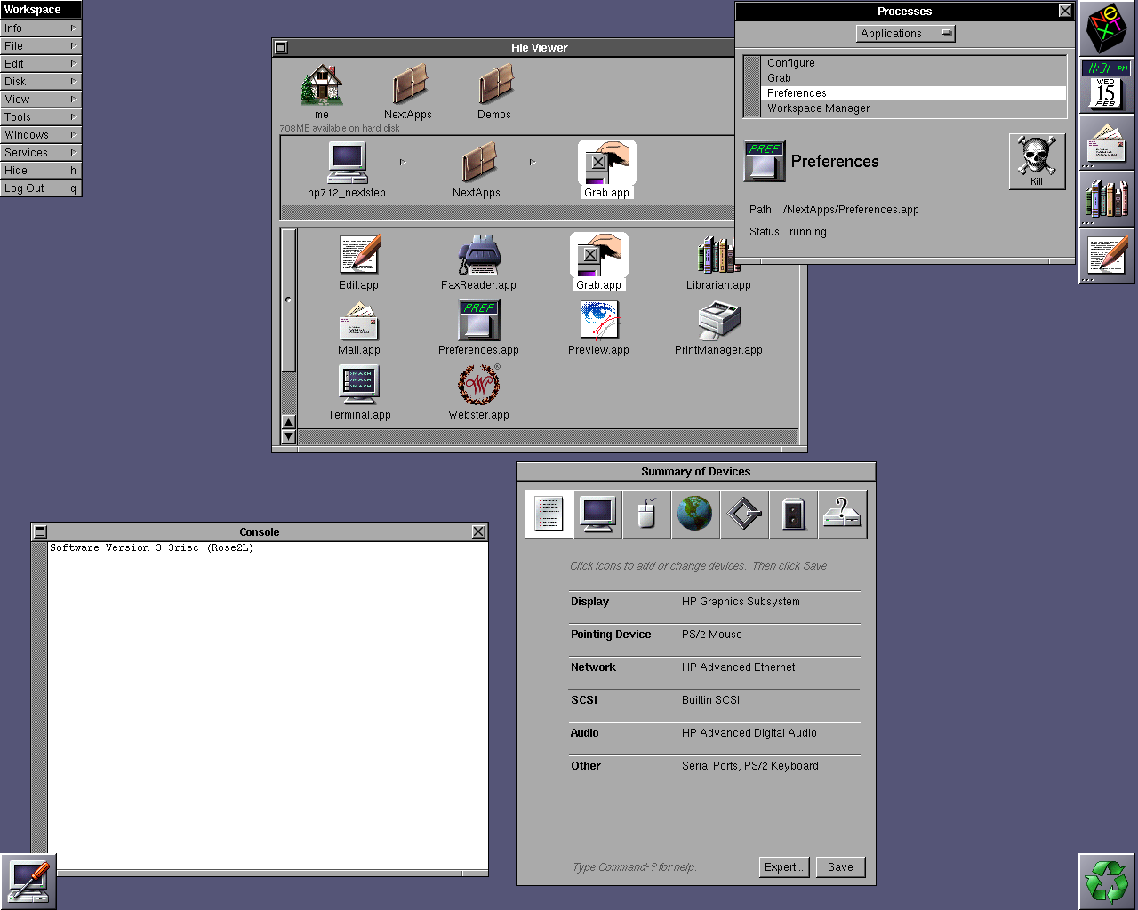Screen dimensions: 1138x910
Task: Click the Expert... button
Action: 785,867
